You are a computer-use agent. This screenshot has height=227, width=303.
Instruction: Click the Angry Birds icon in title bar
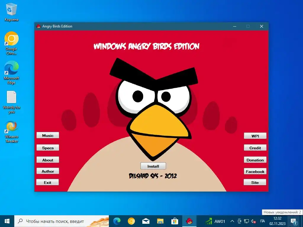pyautogui.click(x=38, y=26)
